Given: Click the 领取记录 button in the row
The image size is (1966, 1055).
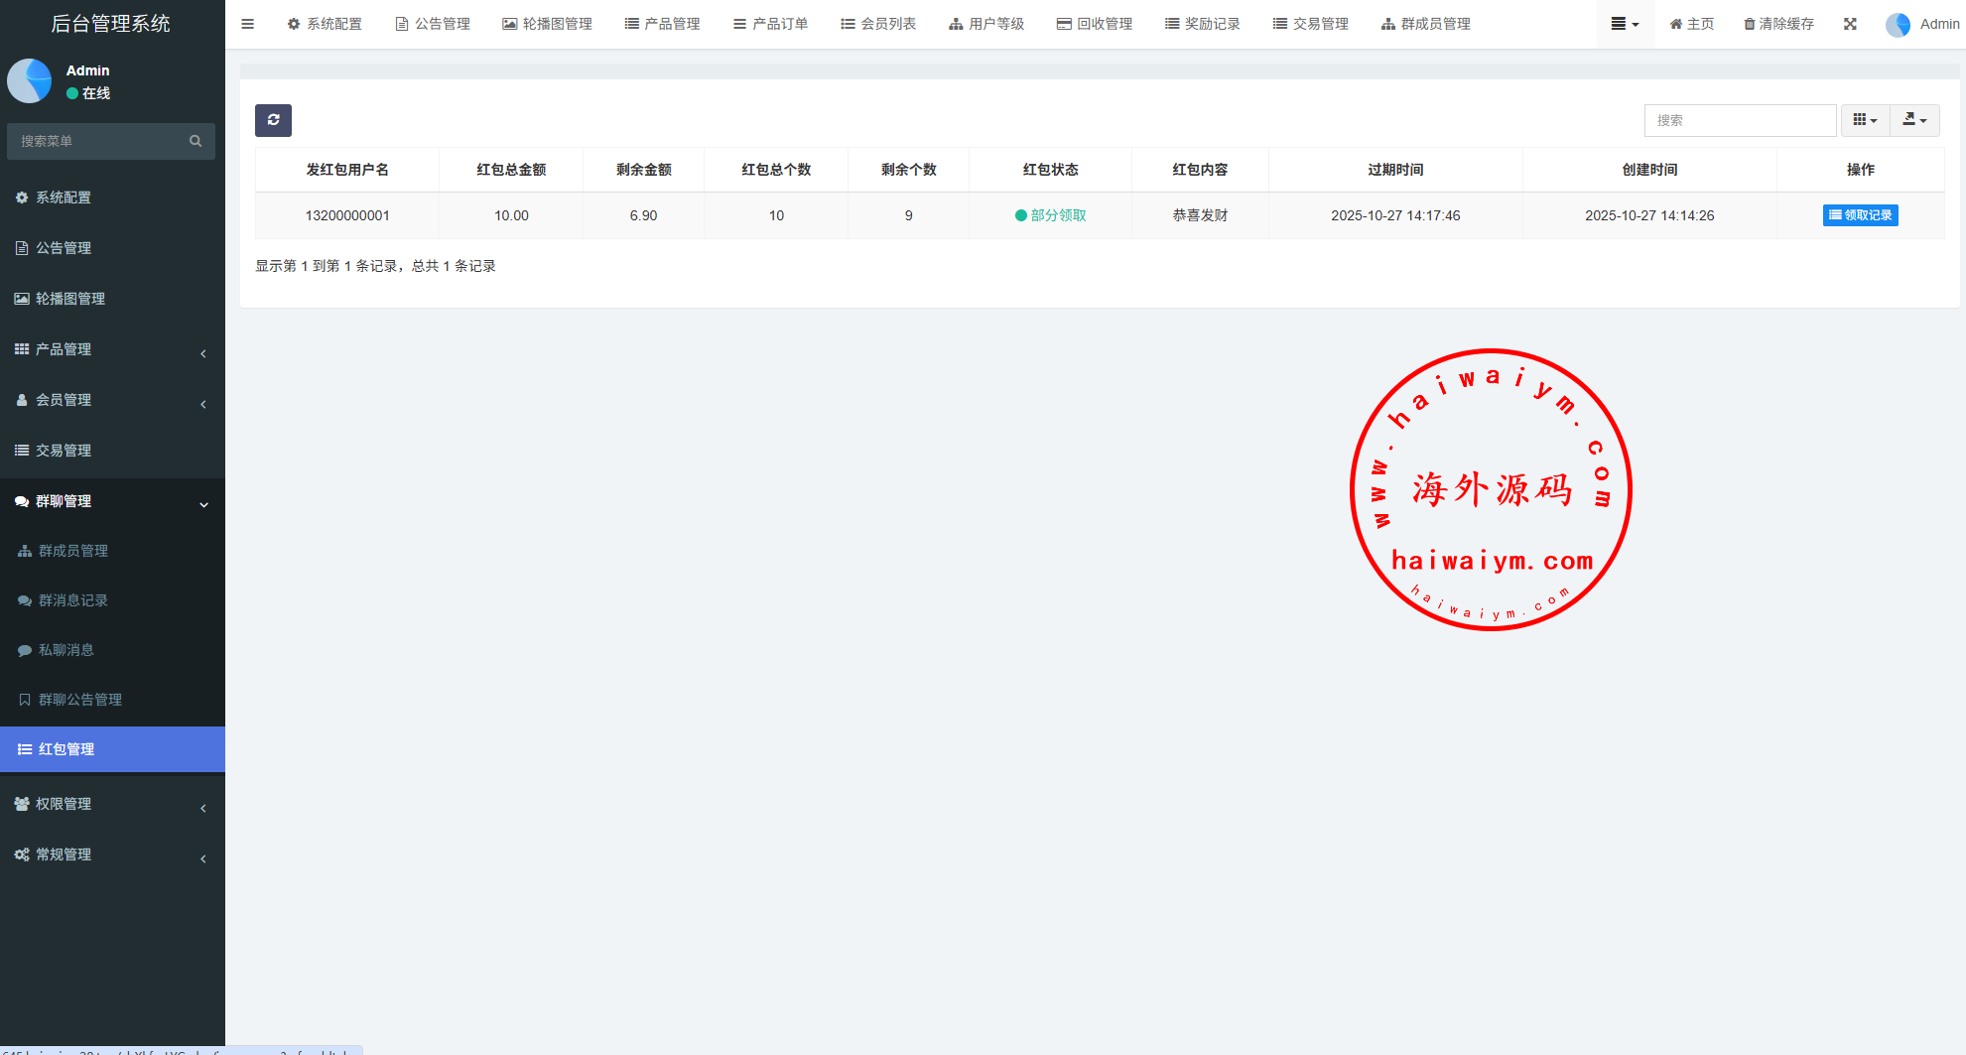Looking at the screenshot, I should click(1860, 215).
